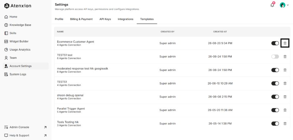This screenshot has height=140, width=293.
Task: Click the Settings page heading
Action: 61,4
